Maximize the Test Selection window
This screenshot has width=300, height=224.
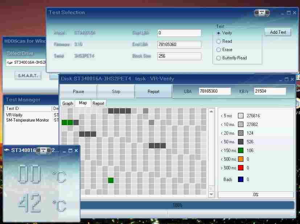pos(289,13)
